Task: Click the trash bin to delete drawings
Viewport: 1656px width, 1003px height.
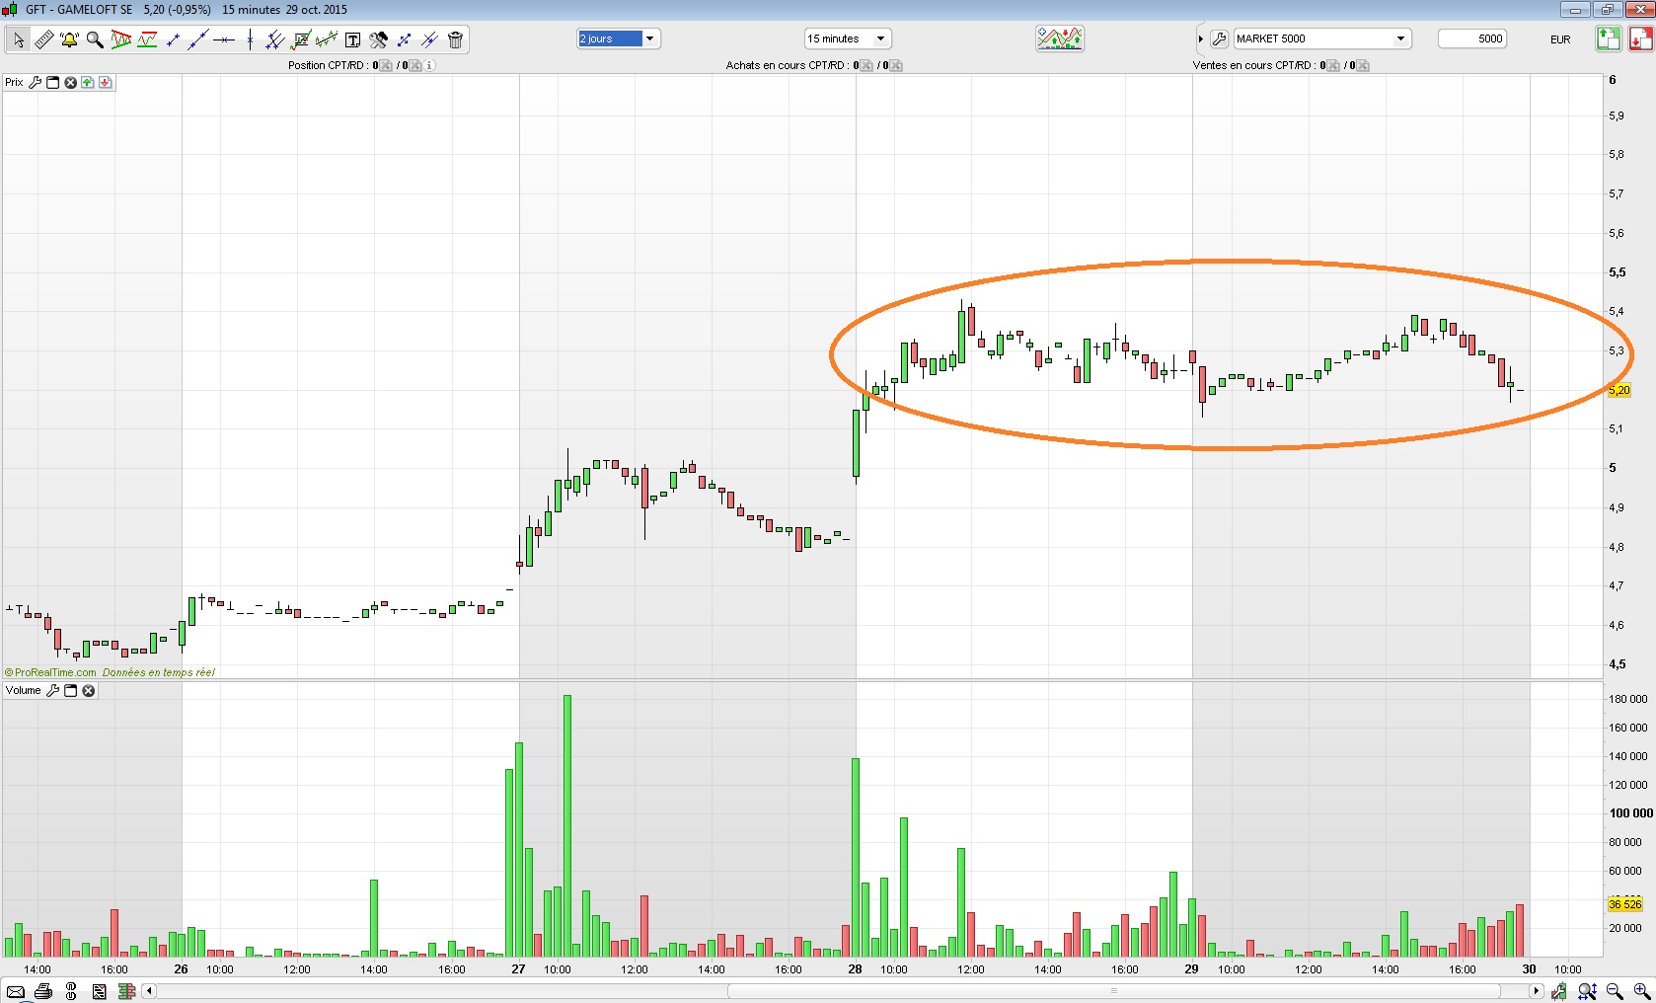Action: [x=455, y=39]
